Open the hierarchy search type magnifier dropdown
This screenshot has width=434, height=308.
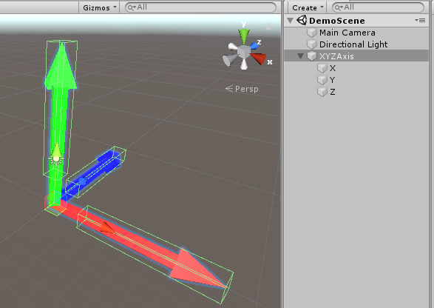click(339, 7)
